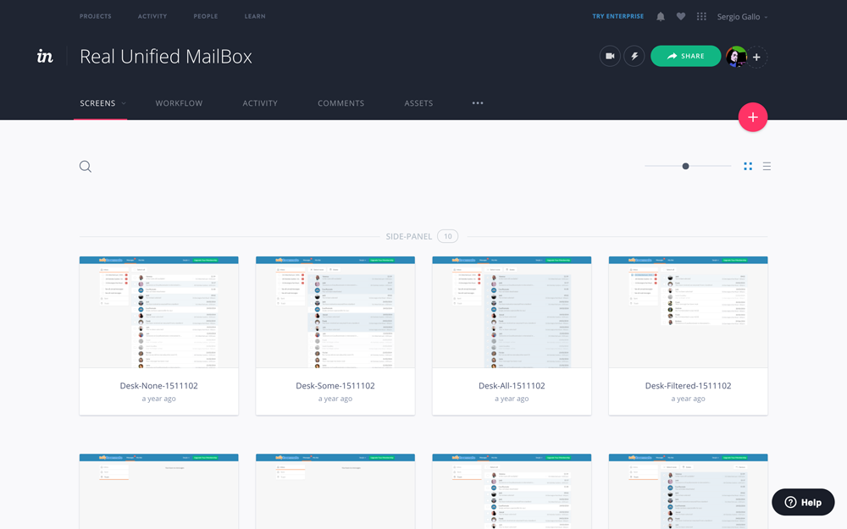Switch to list view
This screenshot has width=847, height=529.
pos(767,167)
